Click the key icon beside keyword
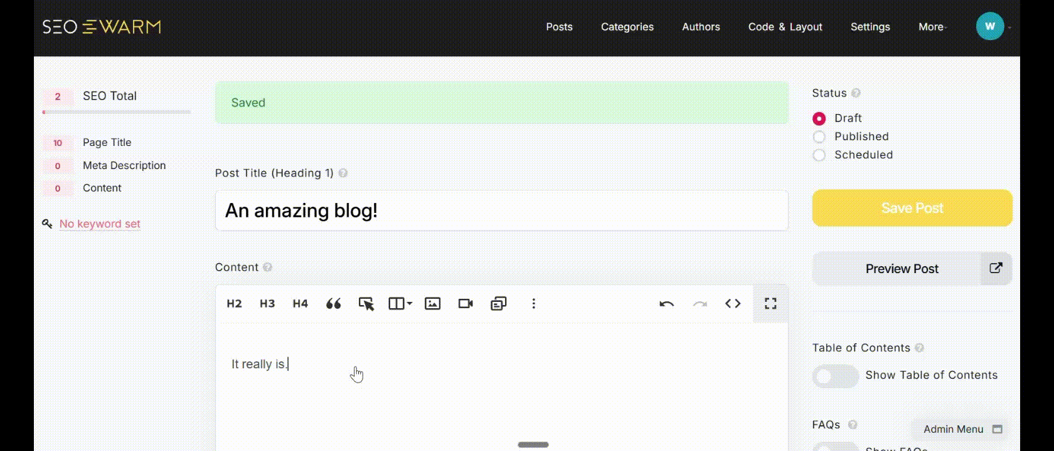The width and height of the screenshot is (1054, 451). pyautogui.click(x=47, y=224)
